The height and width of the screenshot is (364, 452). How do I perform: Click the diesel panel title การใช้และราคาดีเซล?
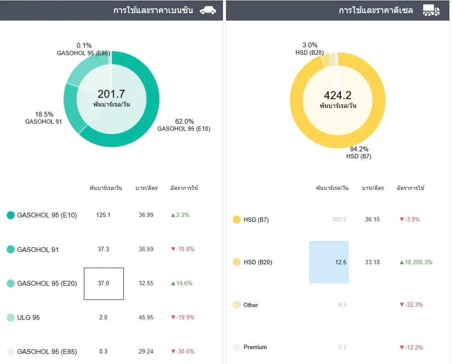[x=376, y=10]
